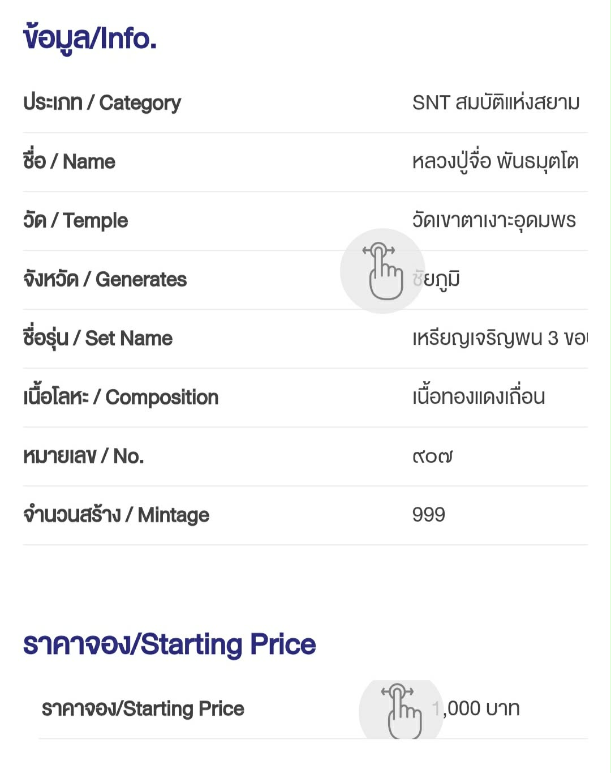Click the ราคาจอง/Starting Price section heading
The image size is (611, 773).
point(169,644)
